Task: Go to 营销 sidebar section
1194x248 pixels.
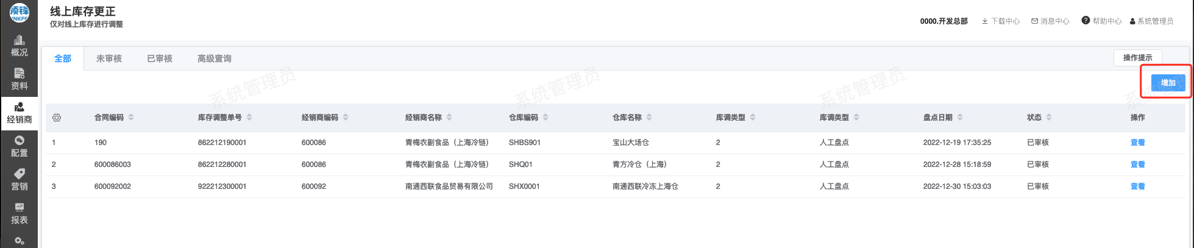Action: point(19,180)
